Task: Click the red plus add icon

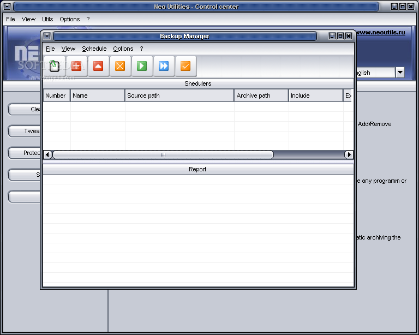Action: 76,66
